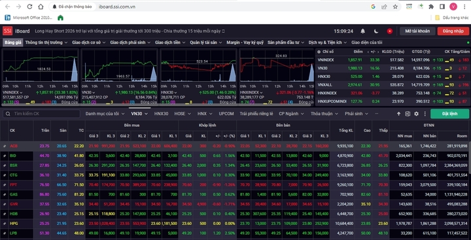This screenshot has height=240, width=471.
Task: Open Microsoft Office 2010 bookmark
Action: click(x=29, y=18)
